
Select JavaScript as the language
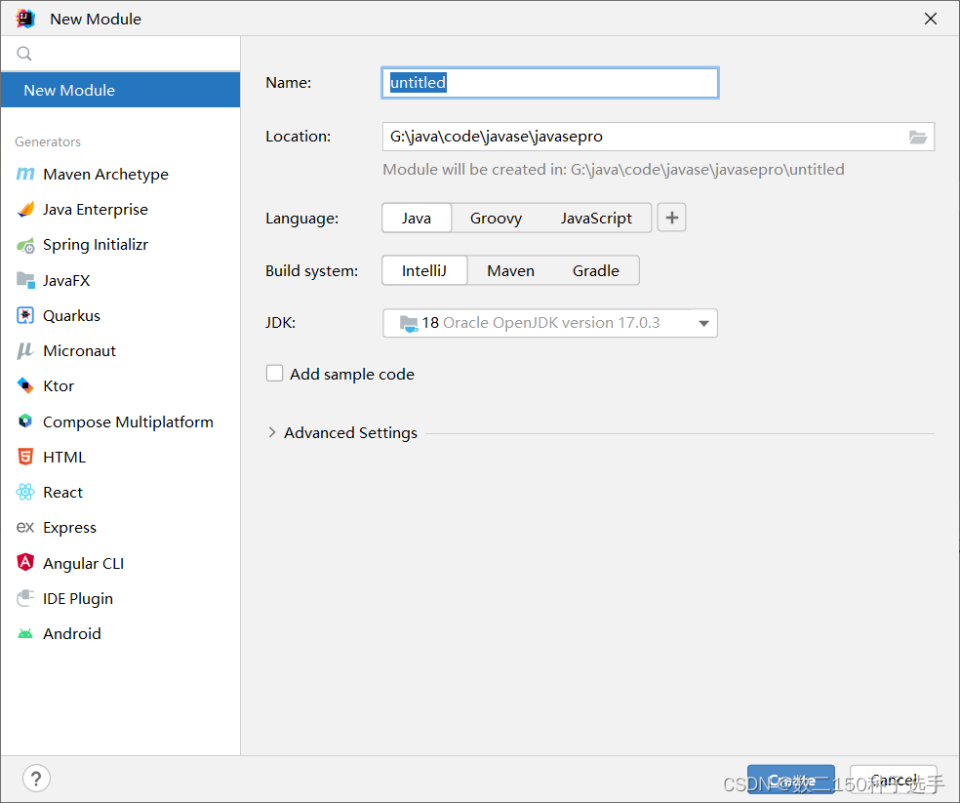596,218
